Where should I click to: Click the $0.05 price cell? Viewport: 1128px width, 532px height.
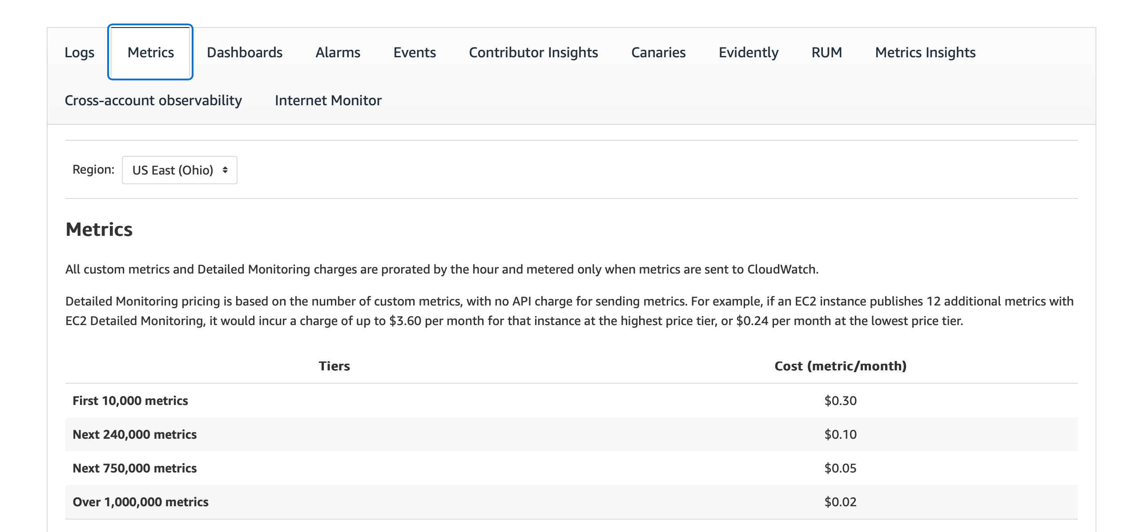click(840, 468)
